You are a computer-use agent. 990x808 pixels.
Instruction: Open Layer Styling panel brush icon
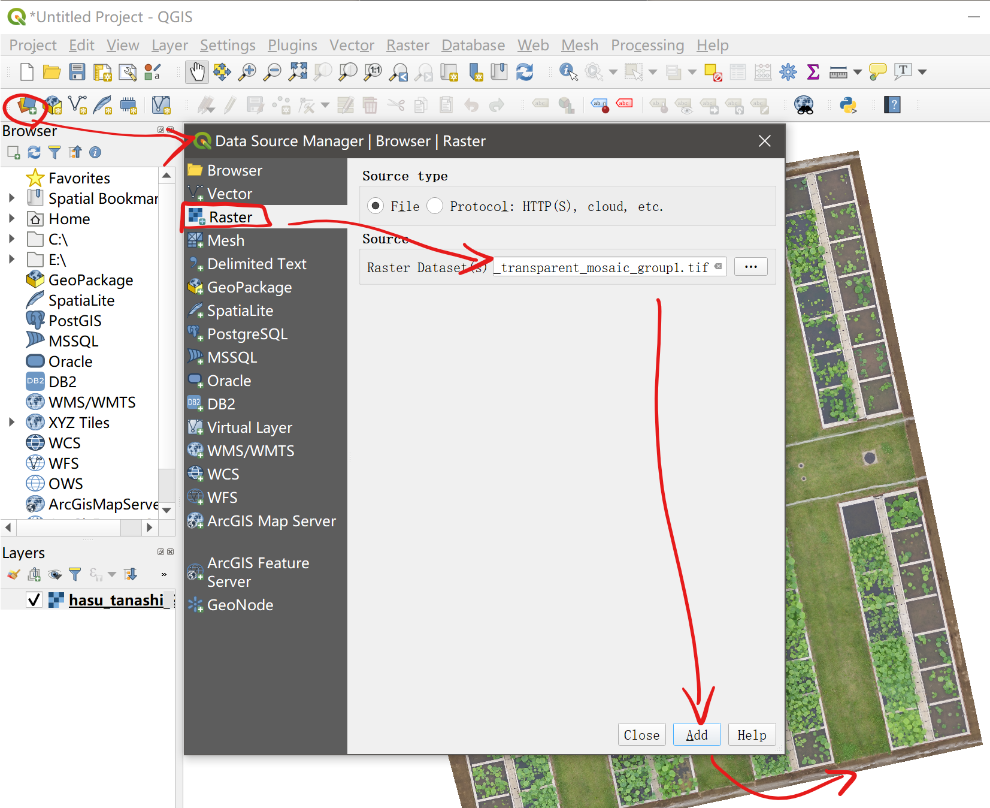(x=13, y=574)
